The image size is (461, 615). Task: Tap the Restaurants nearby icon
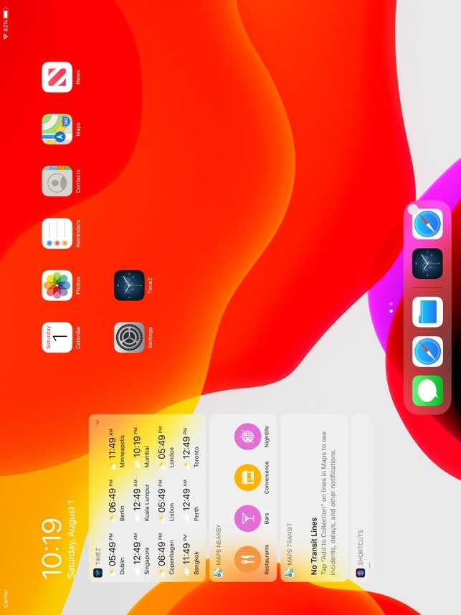point(247,559)
